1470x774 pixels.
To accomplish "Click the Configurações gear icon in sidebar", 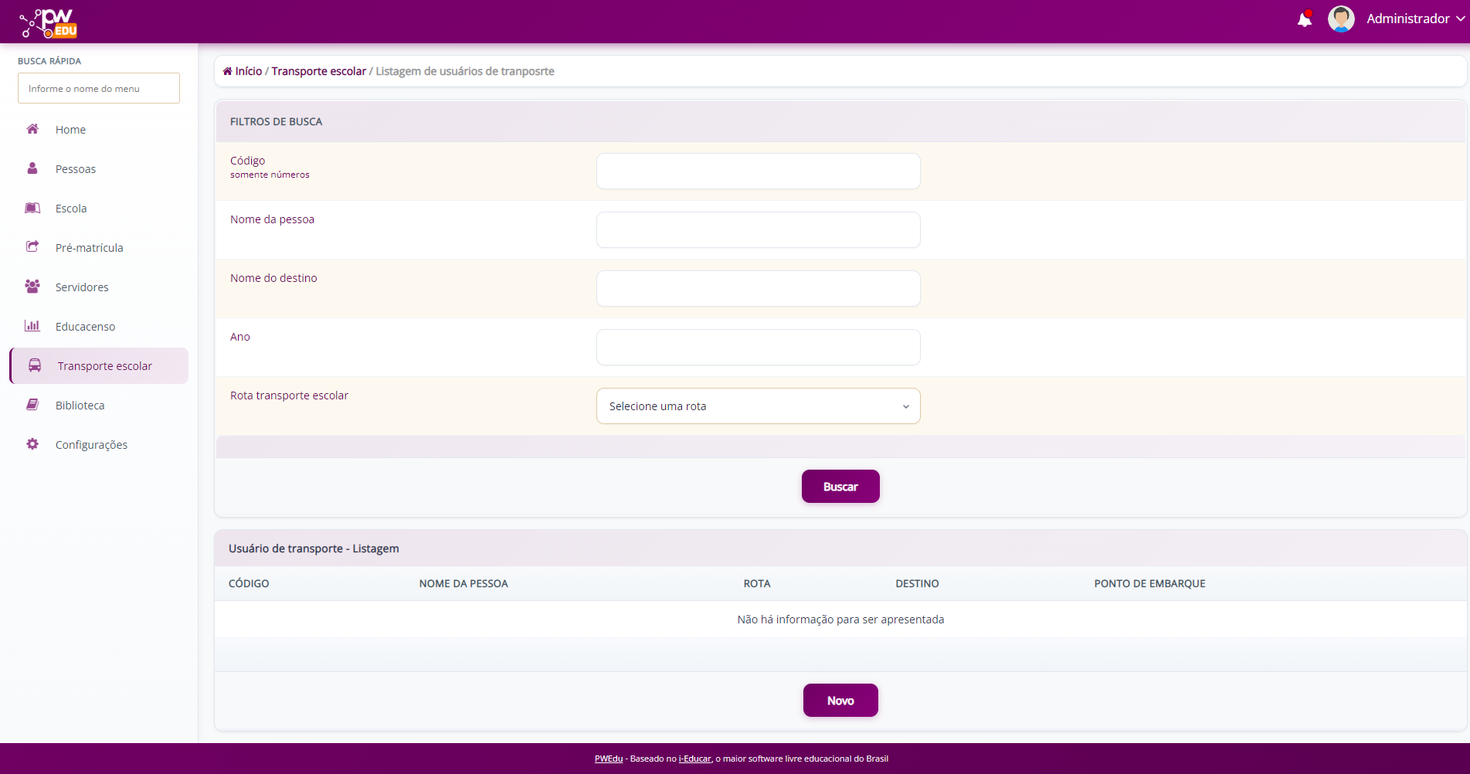I will (x=32, y=444).
